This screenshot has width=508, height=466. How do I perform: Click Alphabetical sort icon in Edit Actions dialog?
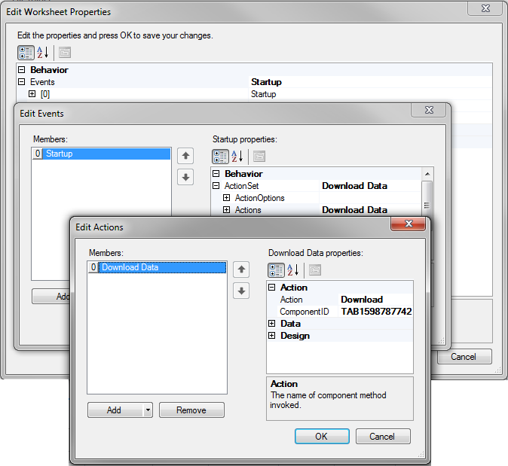pos(293,270)
